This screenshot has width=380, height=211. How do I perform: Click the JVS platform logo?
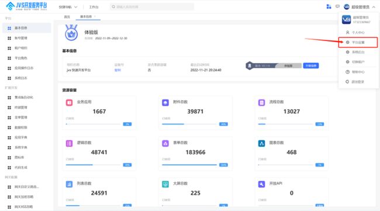click(26, 6)
